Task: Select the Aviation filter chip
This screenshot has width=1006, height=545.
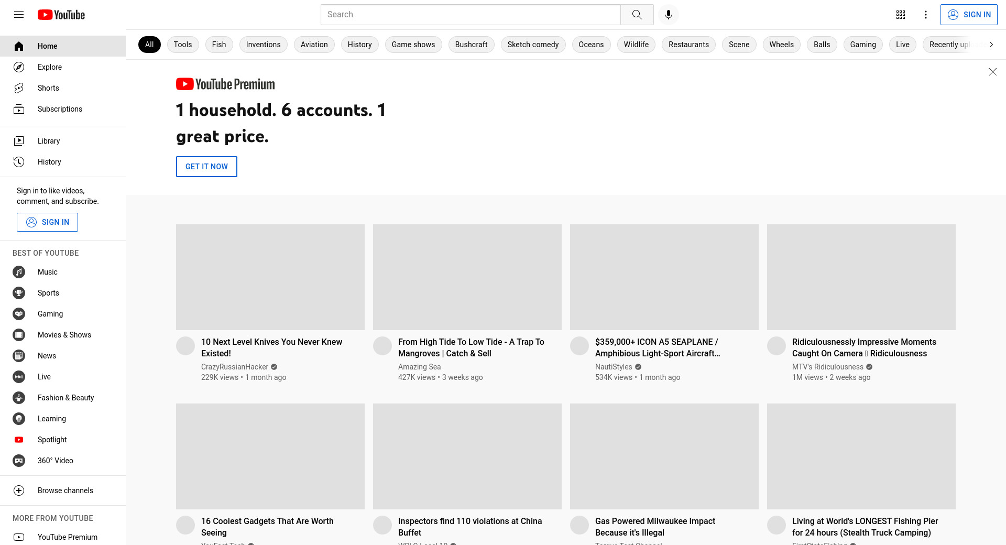Action: [314, 45]
